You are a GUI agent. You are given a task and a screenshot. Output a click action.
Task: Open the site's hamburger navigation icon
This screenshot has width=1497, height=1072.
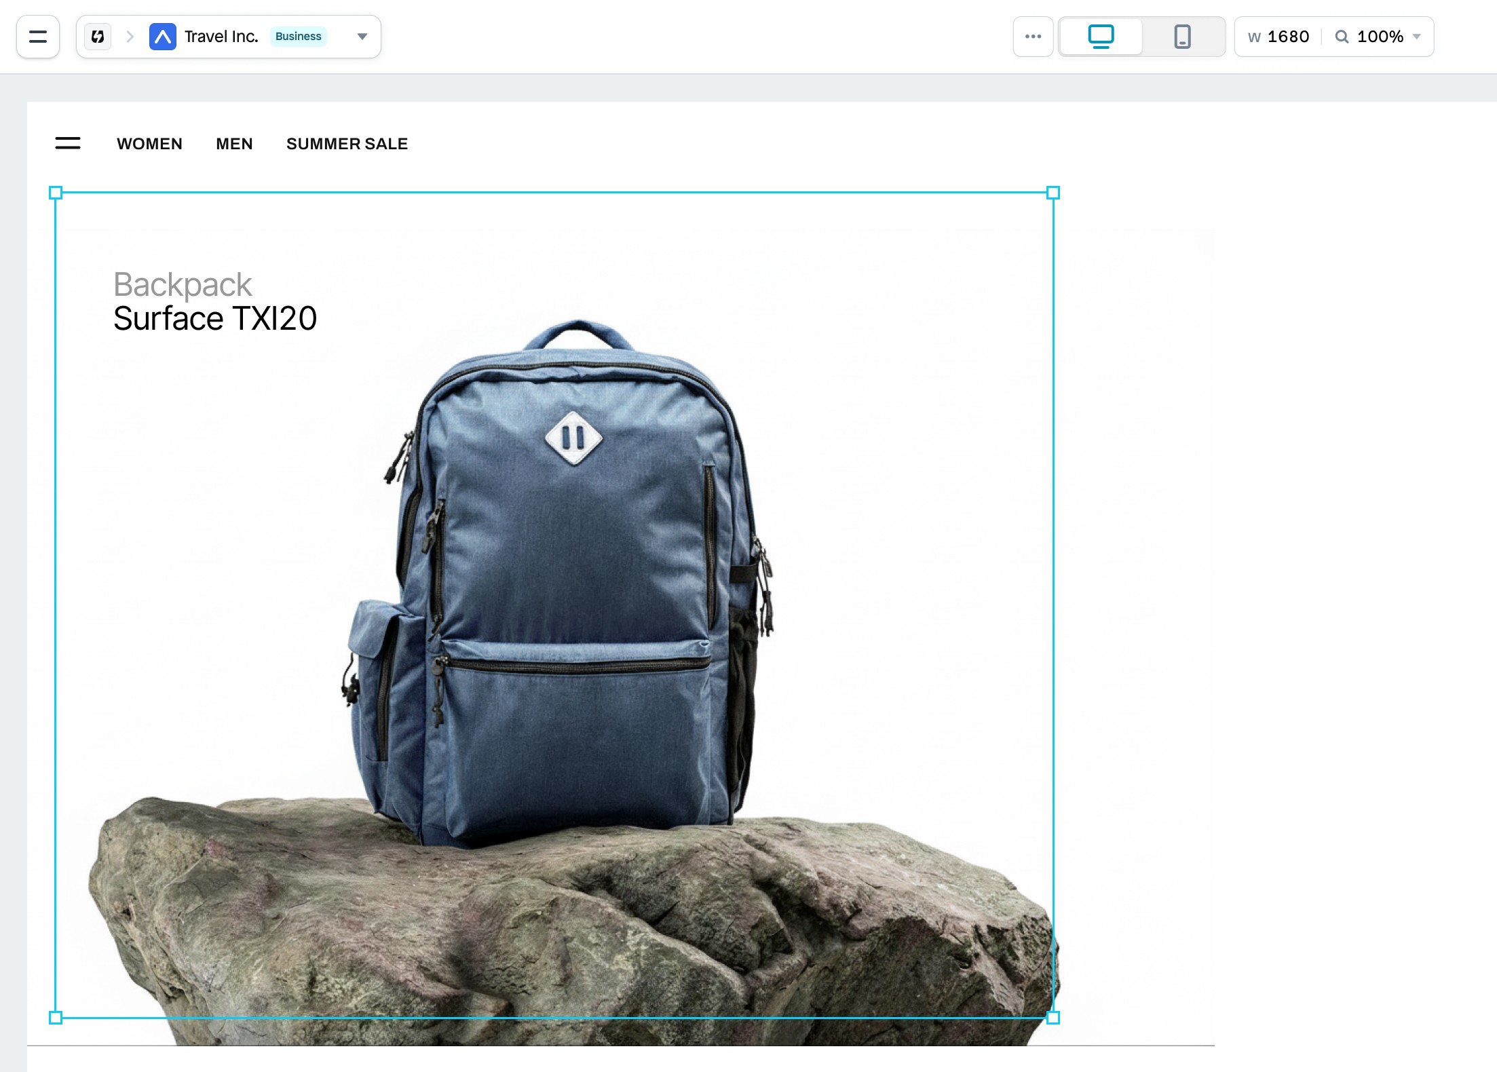(x=68, y=143)
